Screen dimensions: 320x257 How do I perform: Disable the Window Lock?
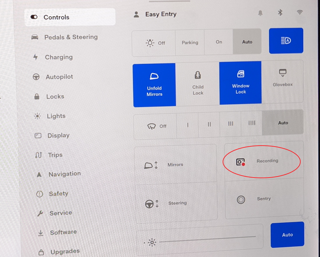pyautogui.click(x=240, y=83)
